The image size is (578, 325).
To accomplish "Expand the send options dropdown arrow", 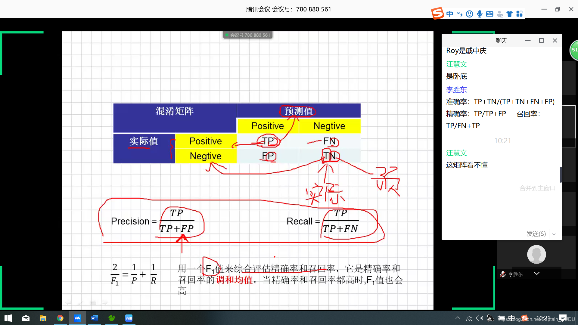I will (x=554, y=234).
